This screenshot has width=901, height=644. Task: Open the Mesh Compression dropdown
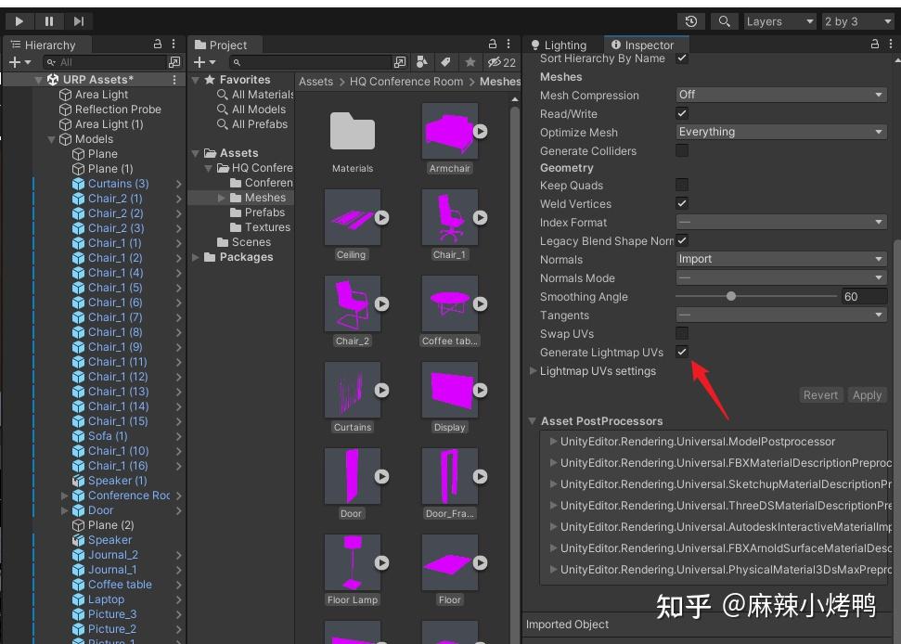pos(780,95)
